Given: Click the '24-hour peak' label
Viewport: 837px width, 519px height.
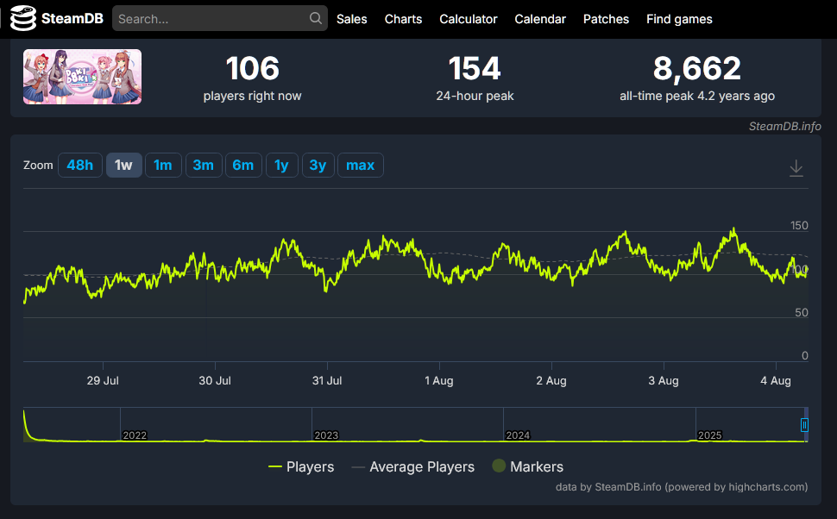Looking at the screenshot, I should click(x=475, y=96).
